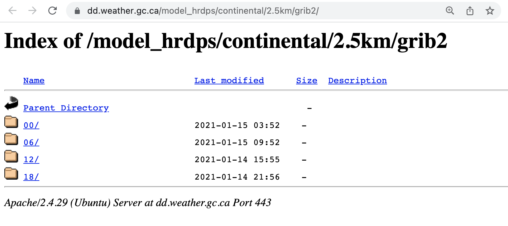Image resolution: width=508 pixels, height=226 pixels.
Task: Open the Parent Directory link
Action: click(66, 108)
